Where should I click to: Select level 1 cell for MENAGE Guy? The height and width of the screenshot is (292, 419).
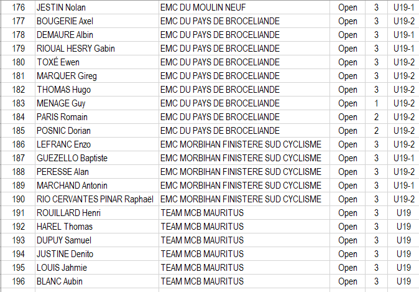click(376, 103)
